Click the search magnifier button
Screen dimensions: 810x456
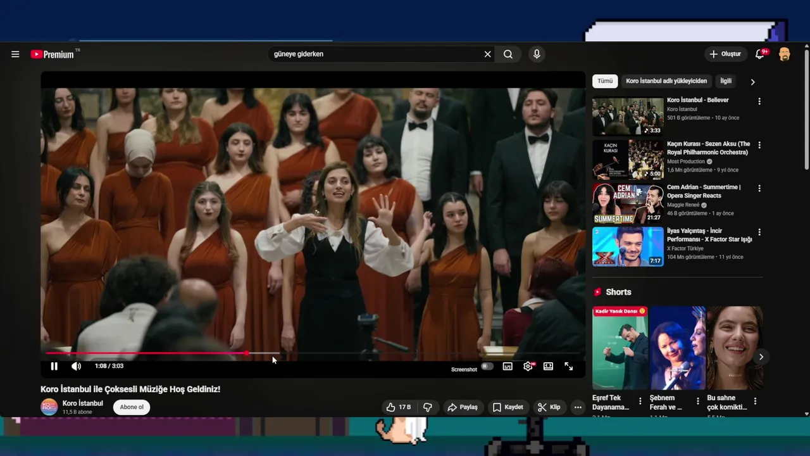(x=508, y=54)
